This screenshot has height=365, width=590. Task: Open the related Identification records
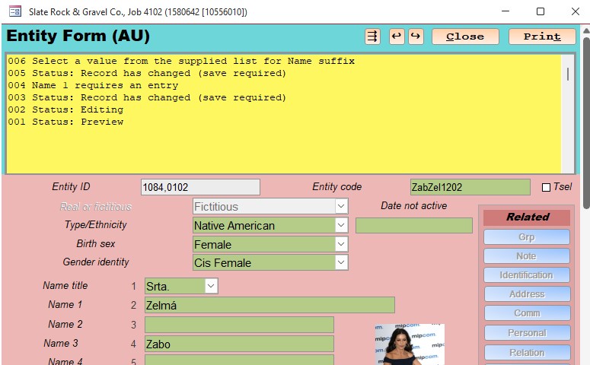pos(526,275)
